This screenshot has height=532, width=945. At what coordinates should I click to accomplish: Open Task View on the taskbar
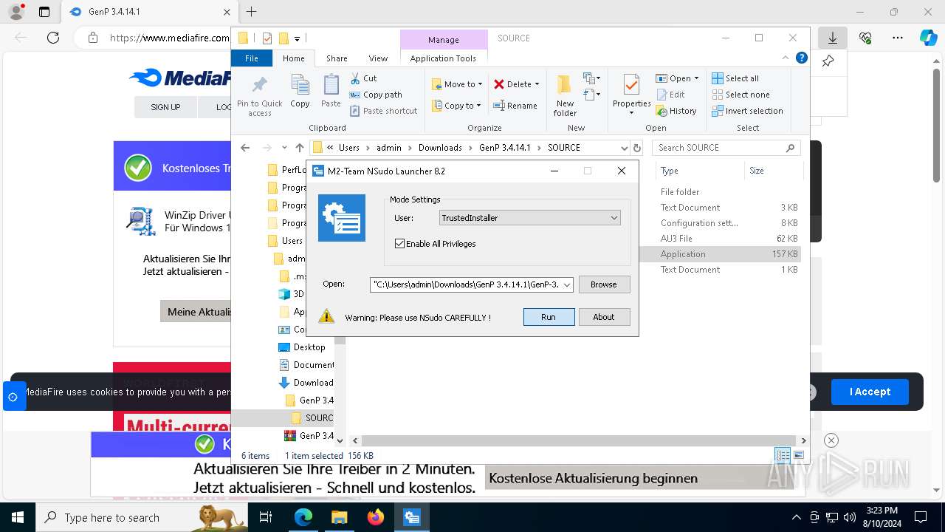[267, 517]
